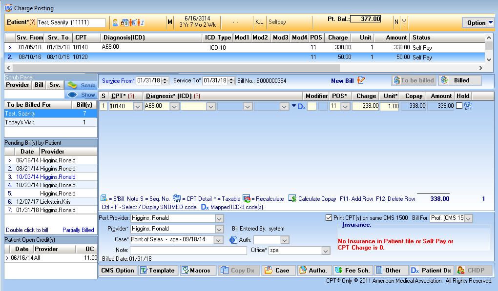The width and height of the screenshot is (498, 291).
Task: Select pending bill 10/03/14 Higgins,Ronald
Action: tap(51, 177)
